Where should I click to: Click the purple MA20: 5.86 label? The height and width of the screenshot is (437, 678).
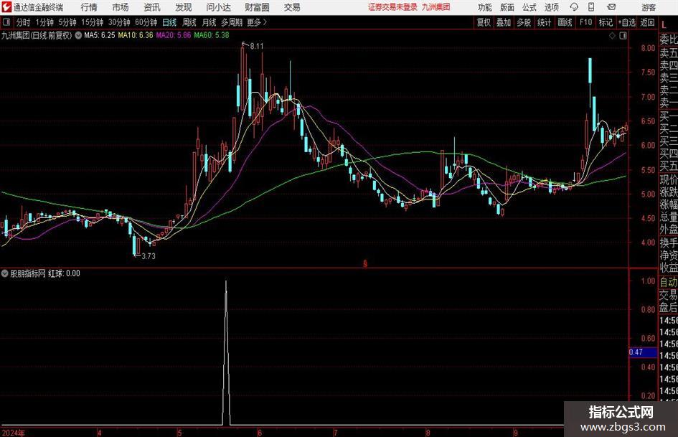(174, 35)
